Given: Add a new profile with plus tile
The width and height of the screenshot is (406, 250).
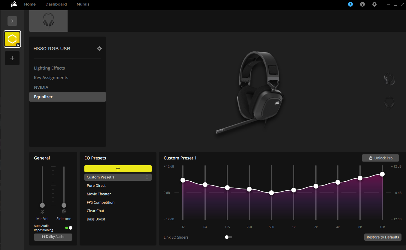Looking at the screenshot, I should coord(12,58).
